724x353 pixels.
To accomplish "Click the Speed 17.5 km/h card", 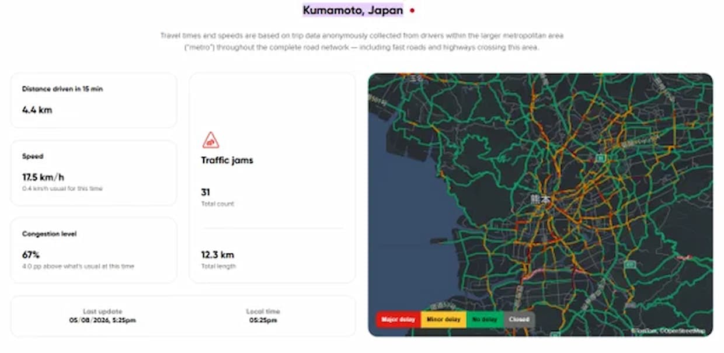I will pos(93,173).
